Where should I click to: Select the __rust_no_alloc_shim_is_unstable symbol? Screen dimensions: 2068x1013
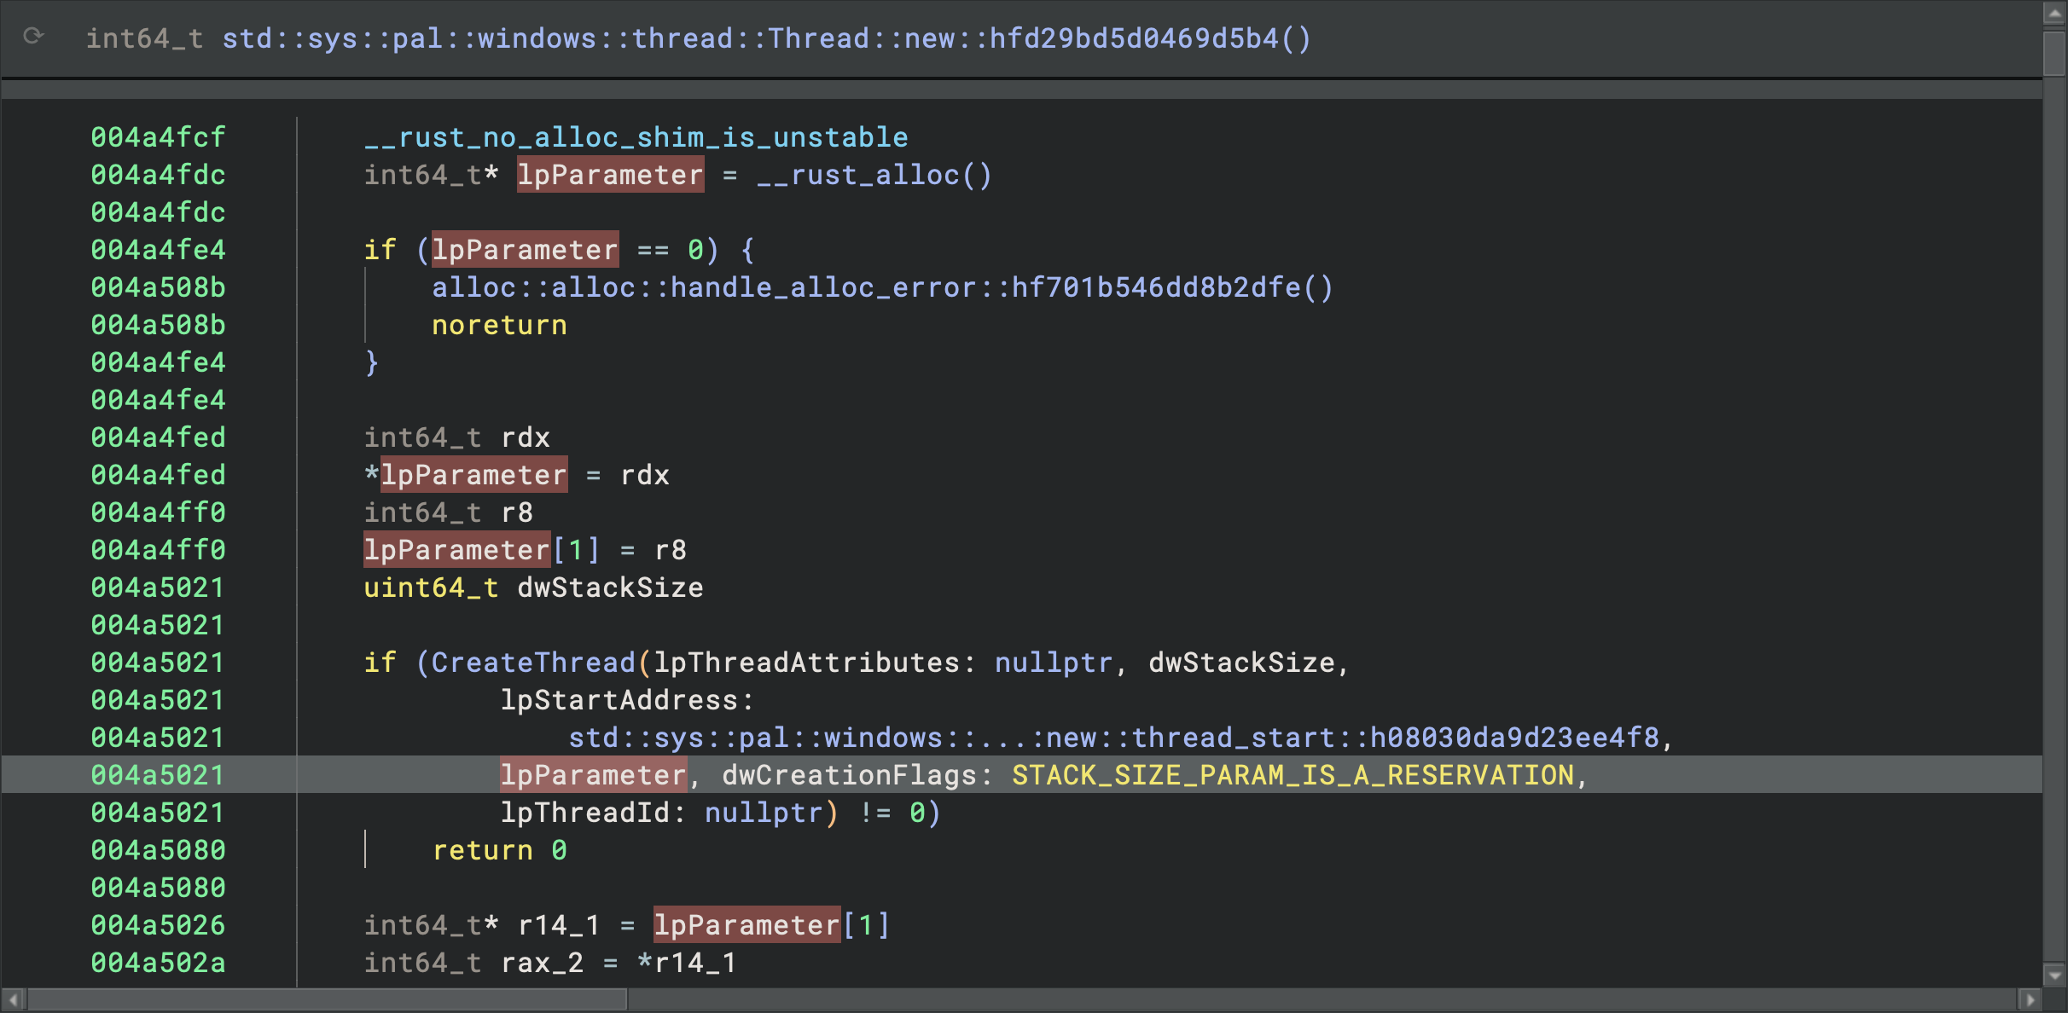tap(636, 137)
